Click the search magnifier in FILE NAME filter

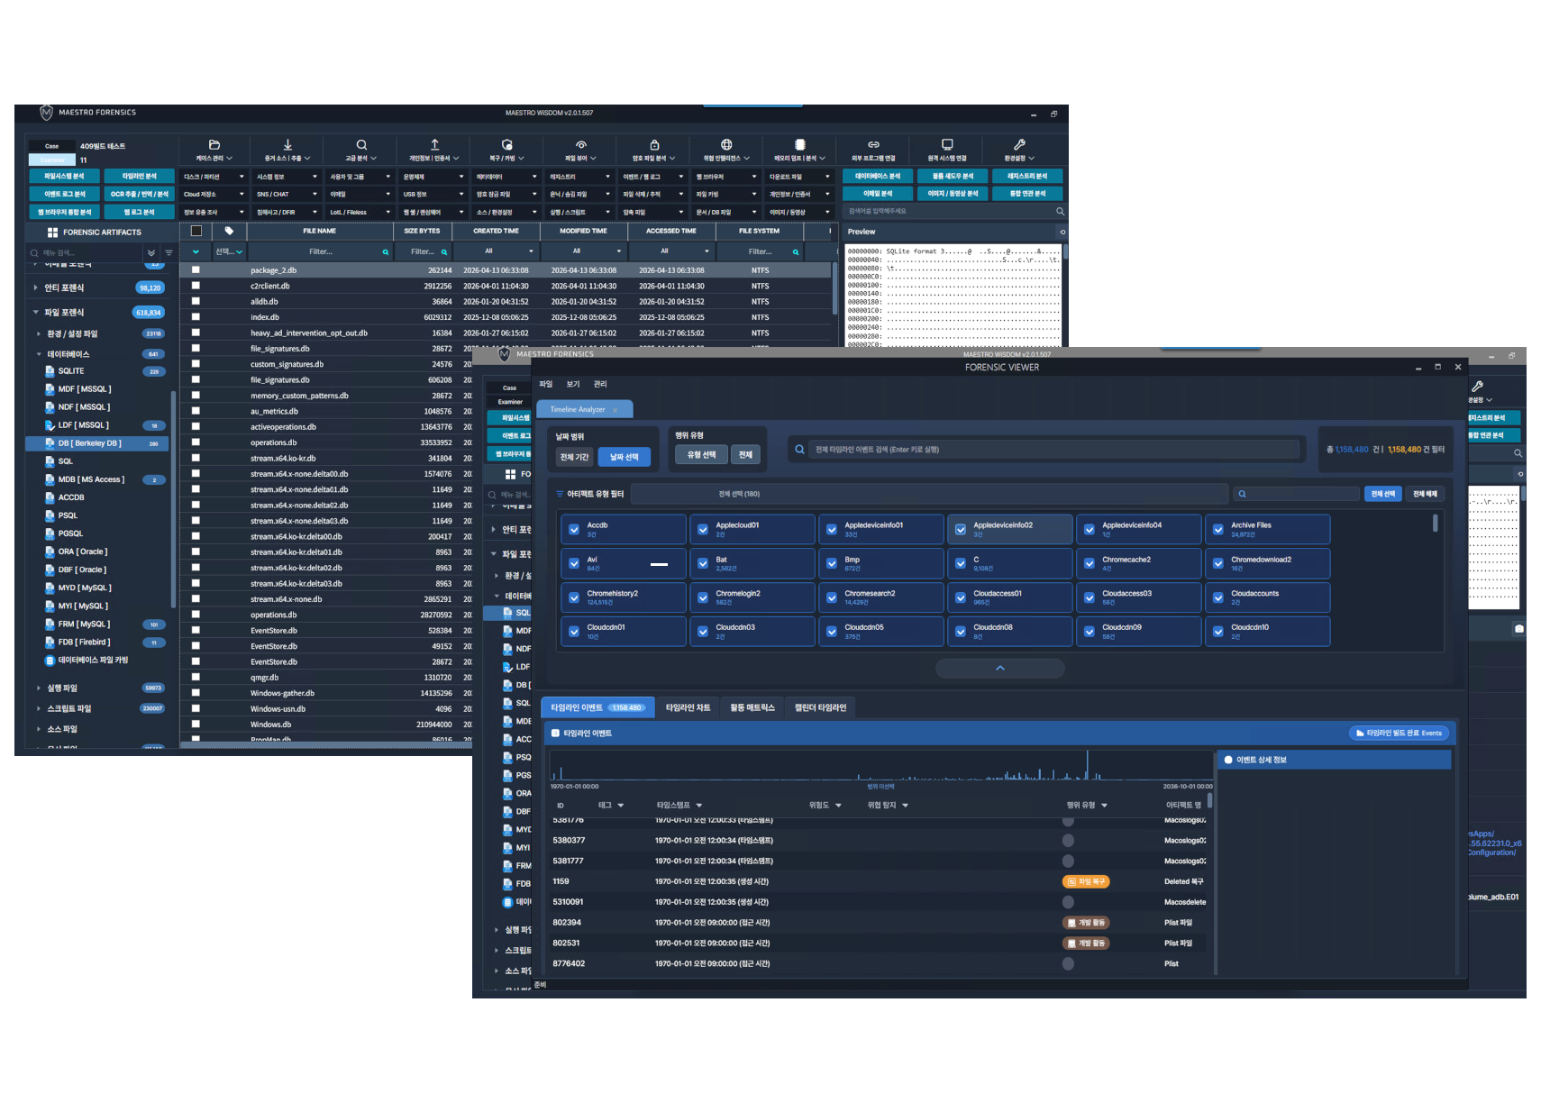[x=386, y=252]
